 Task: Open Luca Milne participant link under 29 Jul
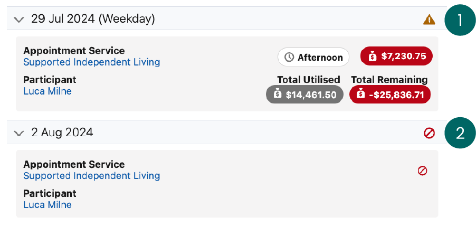pos(47,91)
